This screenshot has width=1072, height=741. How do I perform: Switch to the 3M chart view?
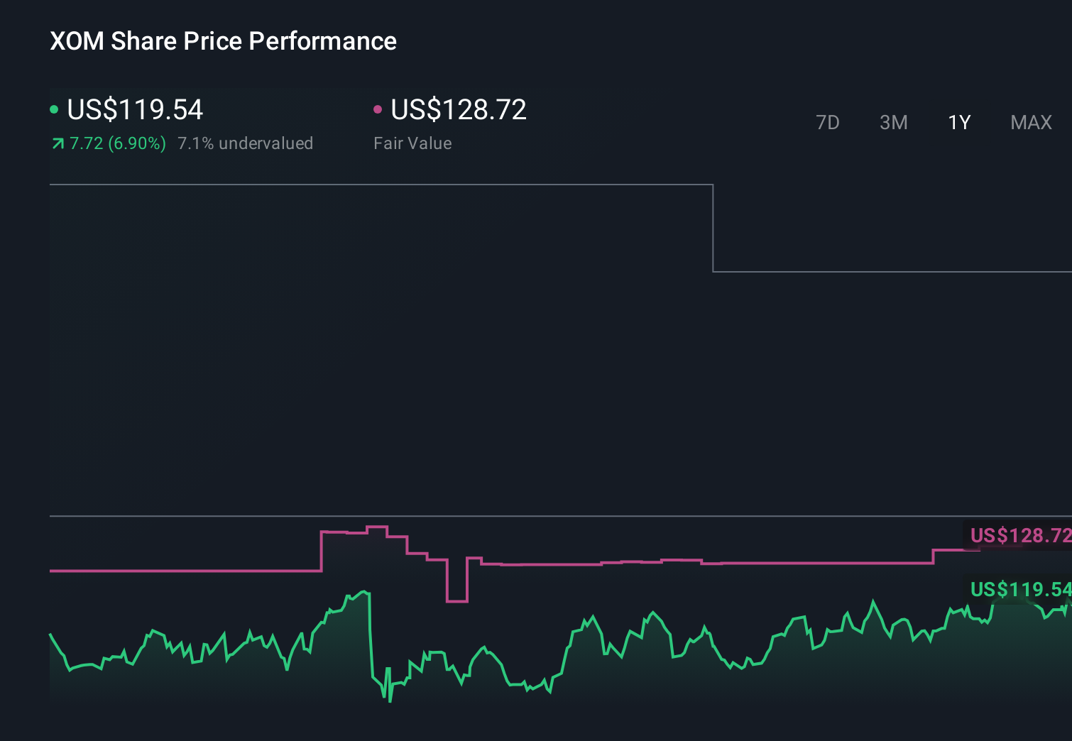(893, 122)
